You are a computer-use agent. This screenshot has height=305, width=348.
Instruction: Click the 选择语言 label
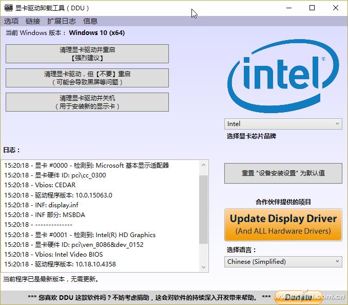pos(241,250)
